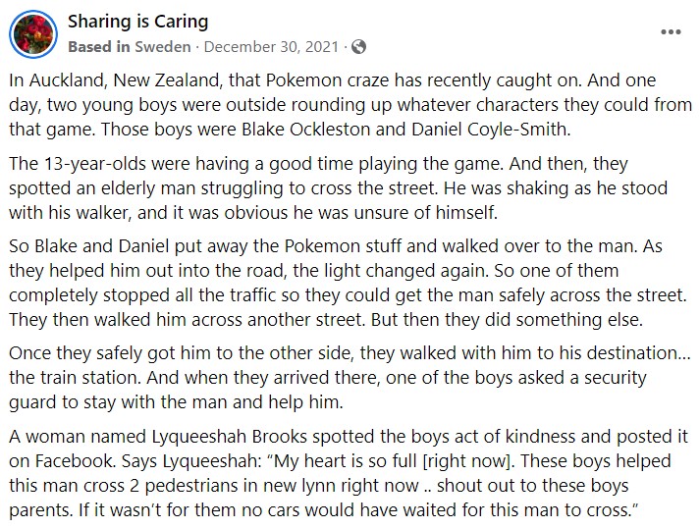Click The 13-year-olds paragraph opening
The height and width of the screenshot is (529, 700).
78,164
